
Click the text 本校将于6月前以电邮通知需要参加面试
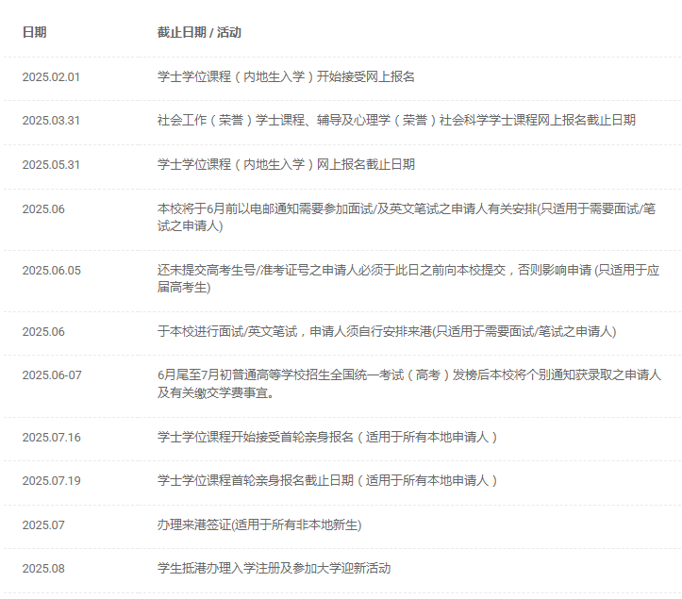pyautogui.click(x=266, y=208)
